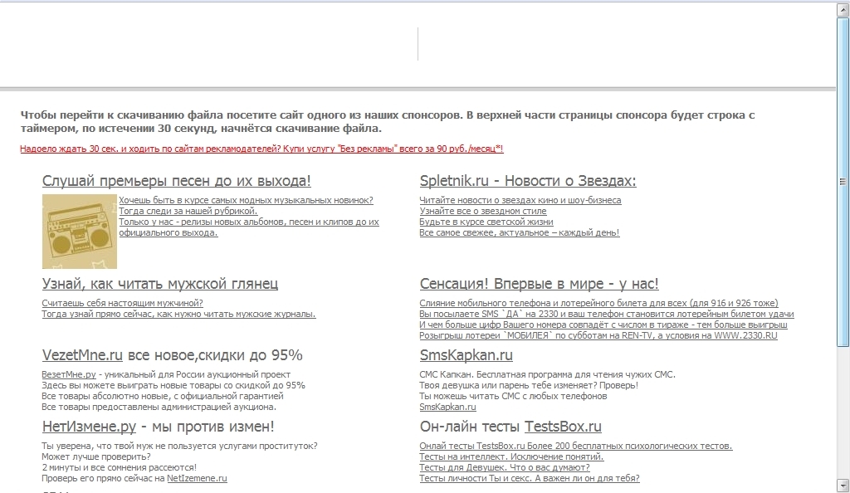The height and width of the screenshot is (493, 850).
Task: Click the boombox radio thumbnail image
Action: pyautogui.click(x=80, y=232)
